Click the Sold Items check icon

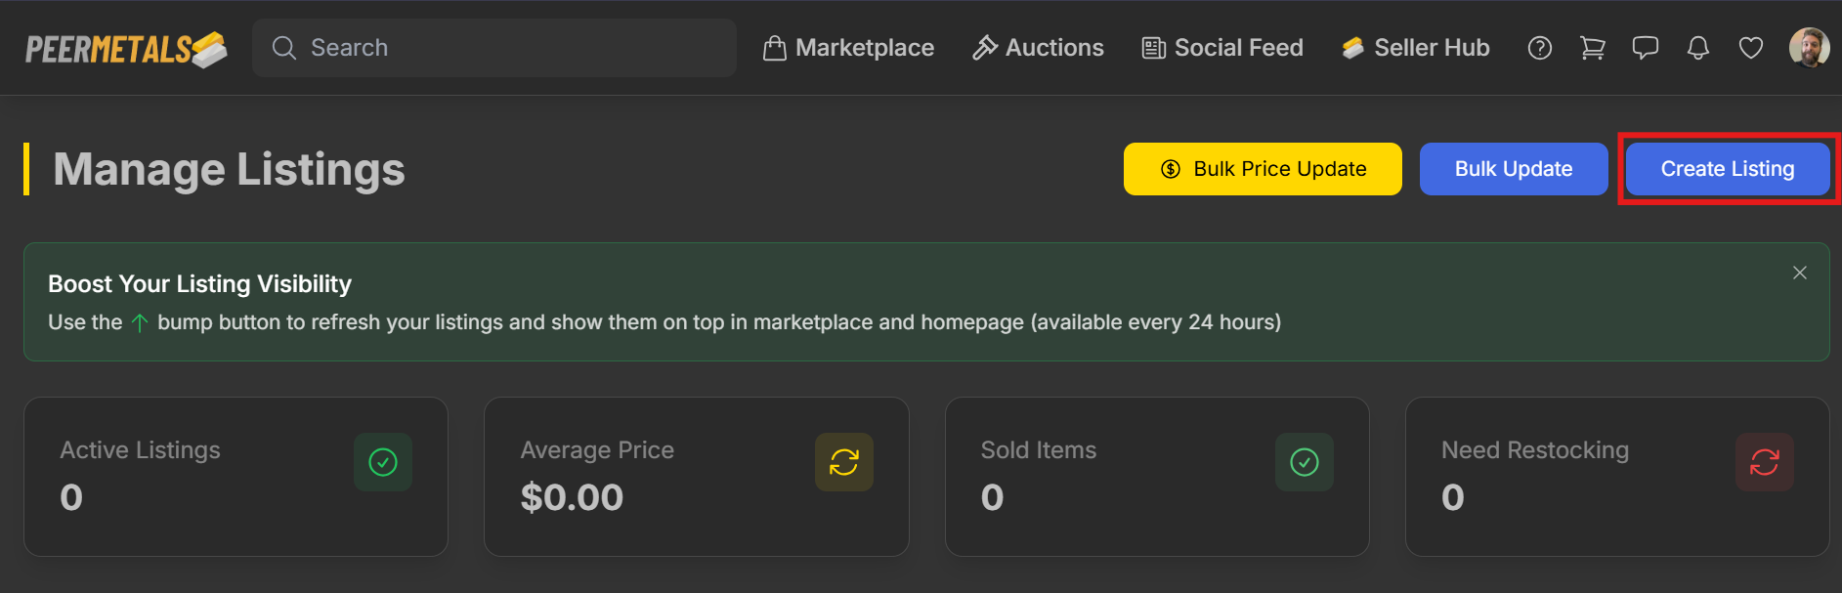click(x=1305, y=462)
